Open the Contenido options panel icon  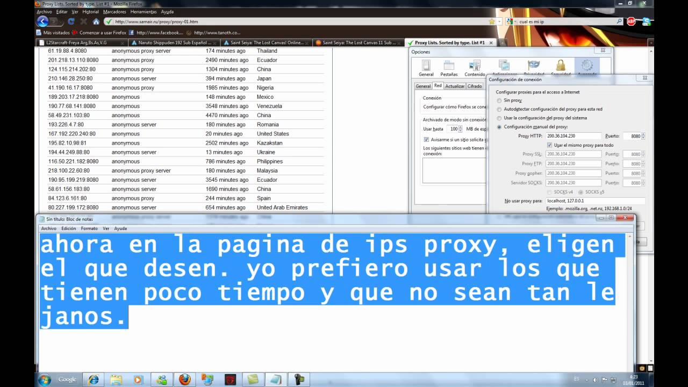tap(474, 68)
